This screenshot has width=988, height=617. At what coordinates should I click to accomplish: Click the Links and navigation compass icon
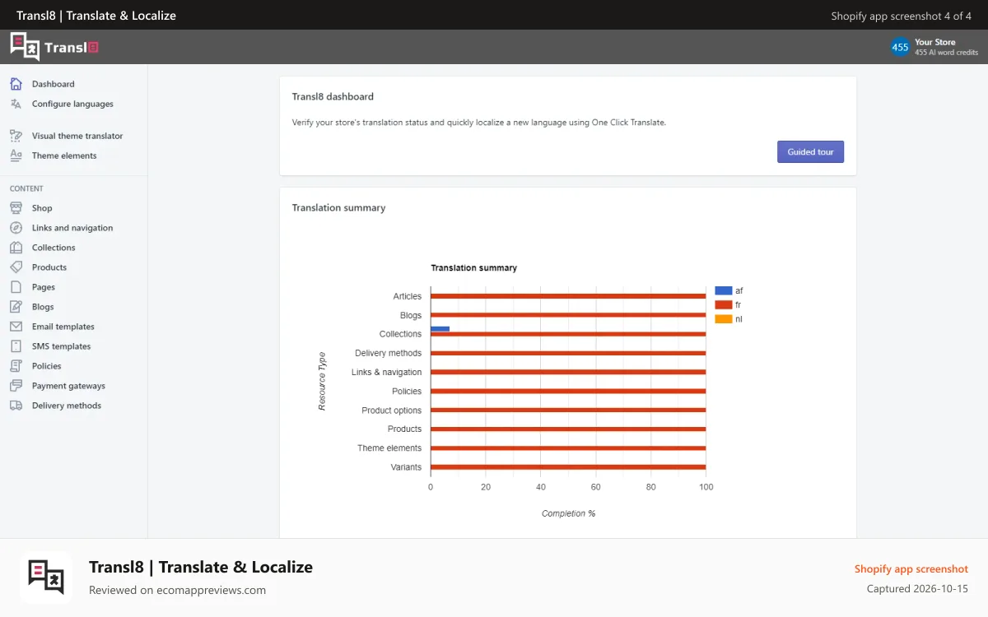[x=16, y=228]
